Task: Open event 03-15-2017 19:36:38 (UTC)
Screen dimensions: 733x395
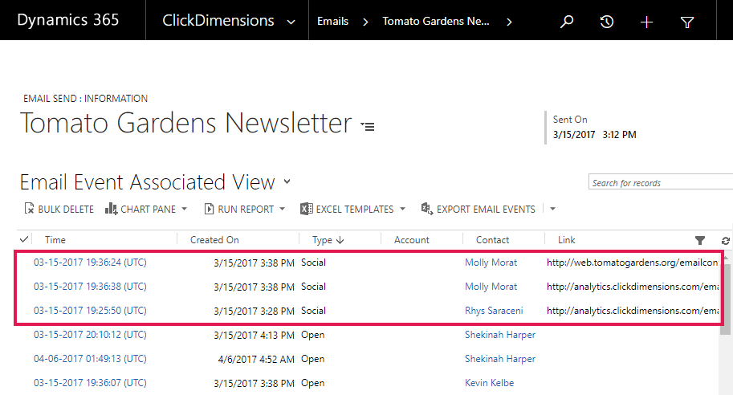Action: point(90,287)
